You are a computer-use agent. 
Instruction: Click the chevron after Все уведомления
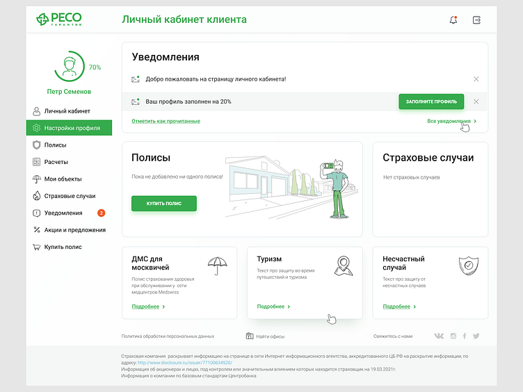[475, 121]
